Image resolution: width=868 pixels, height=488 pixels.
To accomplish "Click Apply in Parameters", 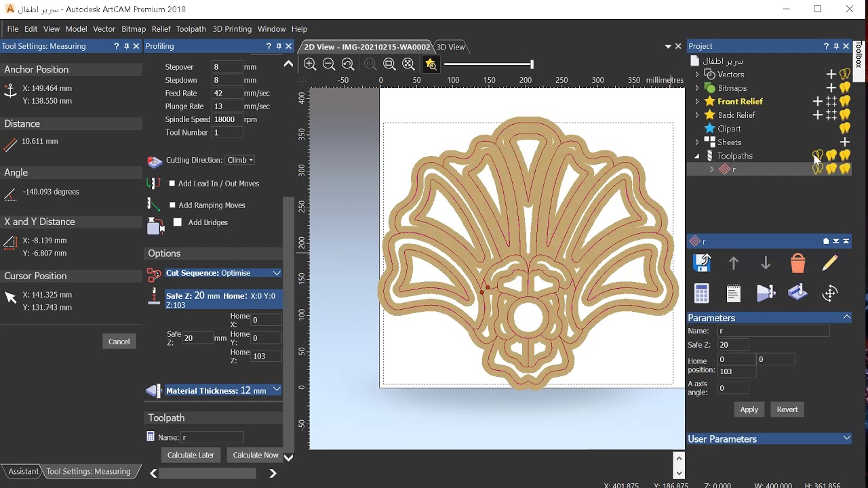I will [749, 409].
